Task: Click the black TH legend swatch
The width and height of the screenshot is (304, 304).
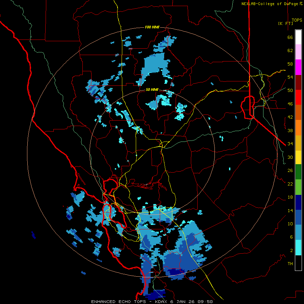Action: pos(298,263)
